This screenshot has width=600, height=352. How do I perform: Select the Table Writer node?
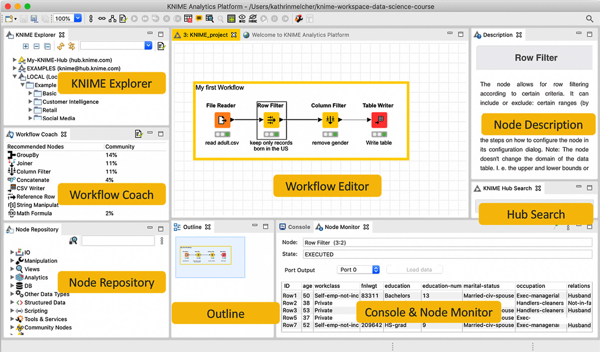[x=378, y=119]
